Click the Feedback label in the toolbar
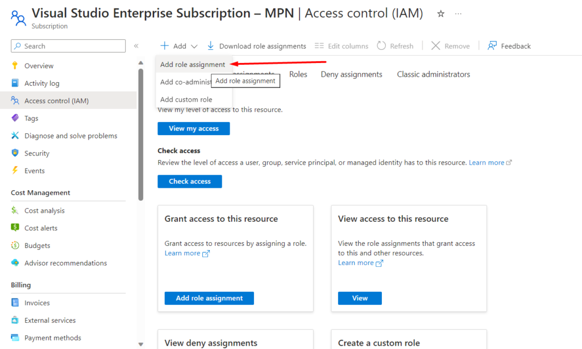This screenshot has width=582, height=349. 516,46
